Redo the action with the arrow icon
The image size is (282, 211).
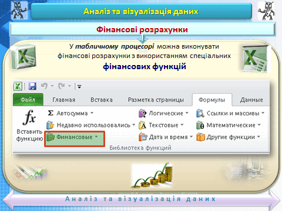point(62,86)
